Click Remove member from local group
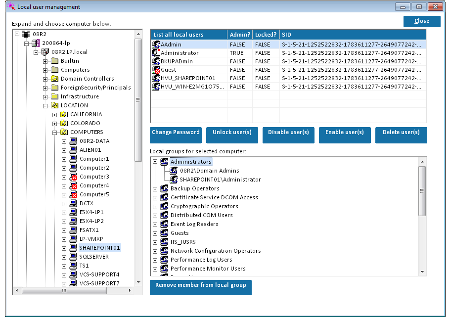This screenshot has width=450, height=317. (x=200, y=285)
